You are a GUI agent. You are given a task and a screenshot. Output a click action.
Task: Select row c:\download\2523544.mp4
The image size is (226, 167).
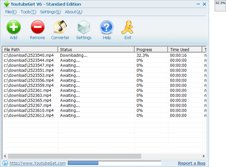point(104,60)
